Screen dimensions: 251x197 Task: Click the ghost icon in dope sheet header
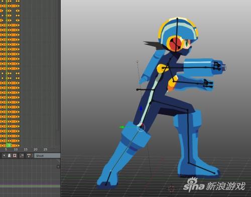tap(10, 156)
